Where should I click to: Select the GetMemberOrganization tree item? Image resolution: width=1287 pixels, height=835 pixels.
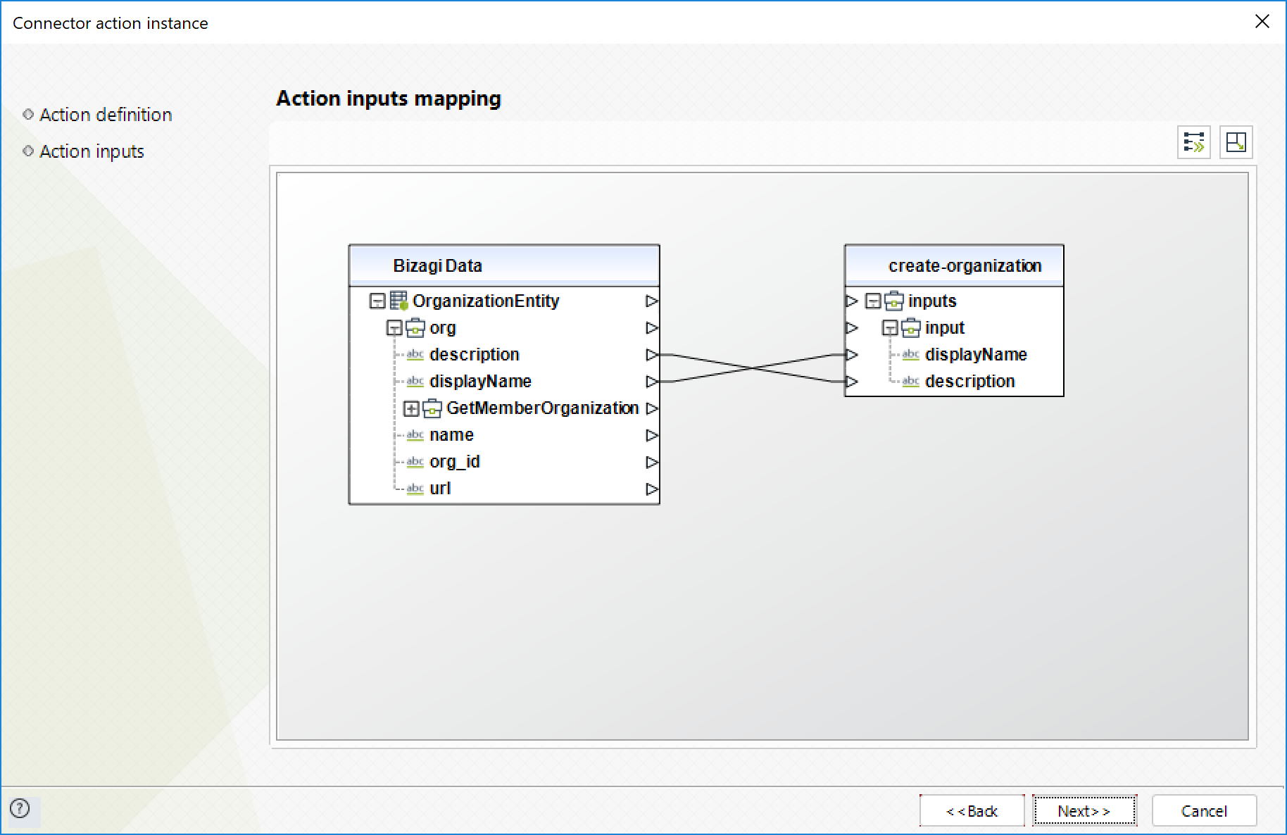click(542, 408)
